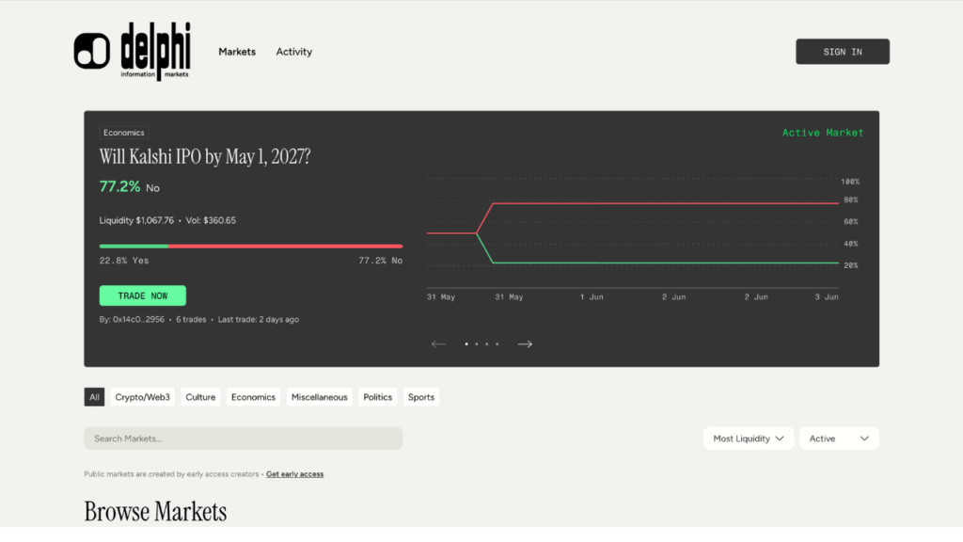Click the 'Liquidity $1,067.76' text
The height and width of the screenshot is (542, 963).
[136, 220]
